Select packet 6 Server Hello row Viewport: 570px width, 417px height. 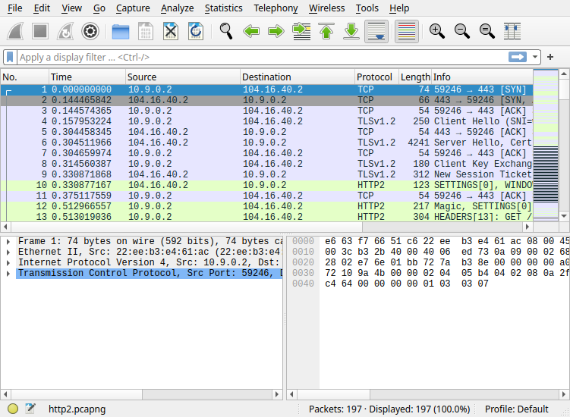point(267,143)
